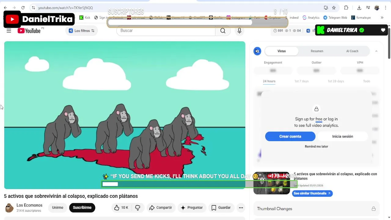The width and height of the screenshot is (391, 220).
Task: Click the IQ logo in the analytics panel
Action: click(258, 51)
